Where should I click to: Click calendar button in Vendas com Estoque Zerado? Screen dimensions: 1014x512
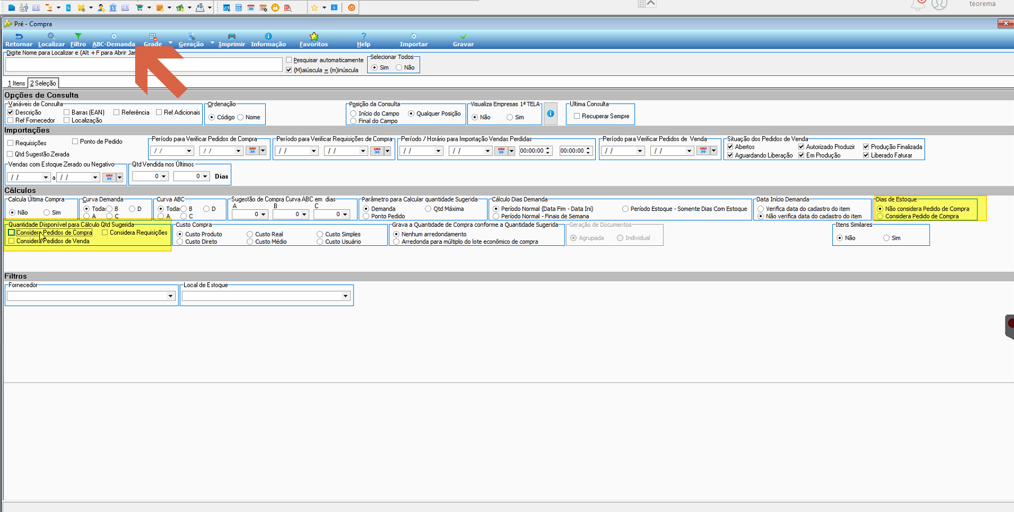[109, 177]
